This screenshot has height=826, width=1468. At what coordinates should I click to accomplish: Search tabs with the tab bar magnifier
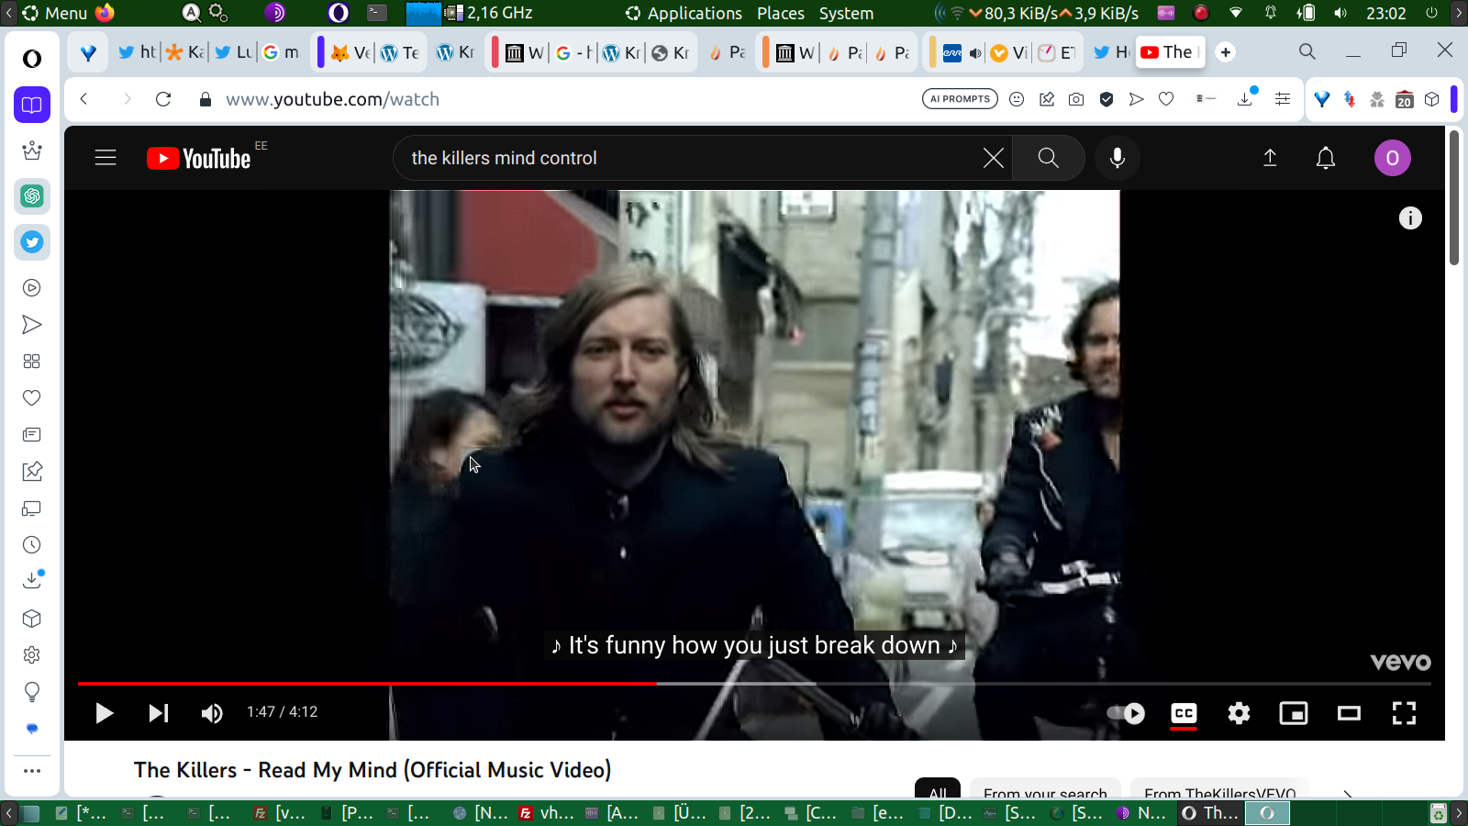[x=1307, y=51]
